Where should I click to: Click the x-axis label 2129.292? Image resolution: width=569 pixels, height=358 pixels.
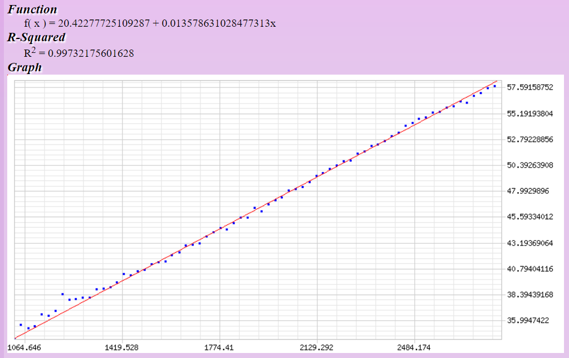tap(317, 347)
